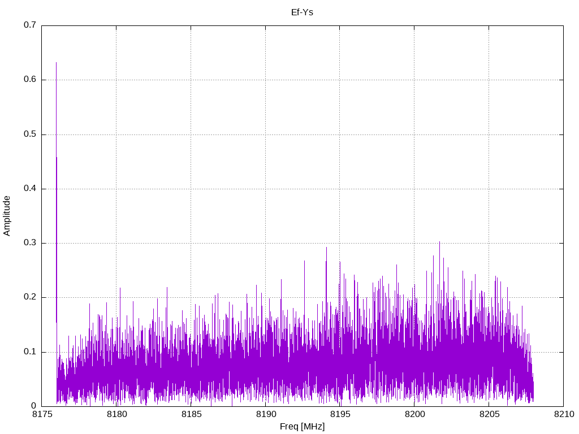
Task: Click the 0.3 y-axis tick label
Action: (30, 243)
